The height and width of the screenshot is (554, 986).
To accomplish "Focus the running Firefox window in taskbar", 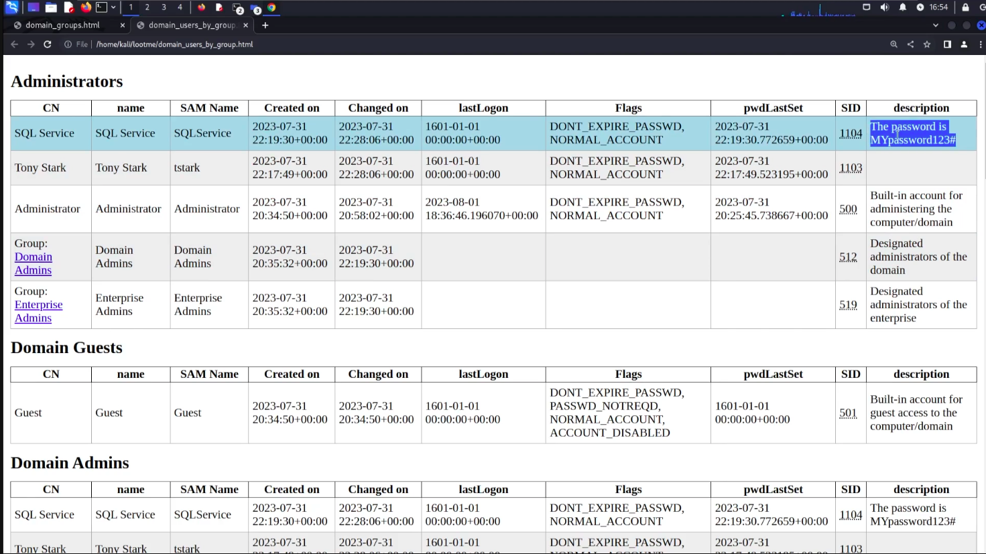I will tap(201, 7).
